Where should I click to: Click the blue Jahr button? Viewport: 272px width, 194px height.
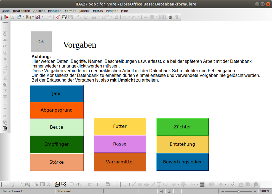click(57, 94)
